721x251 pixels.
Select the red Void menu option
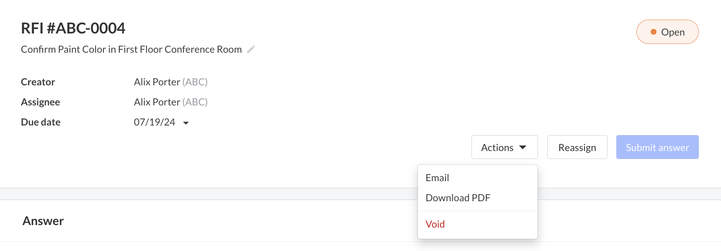(435, 224)
